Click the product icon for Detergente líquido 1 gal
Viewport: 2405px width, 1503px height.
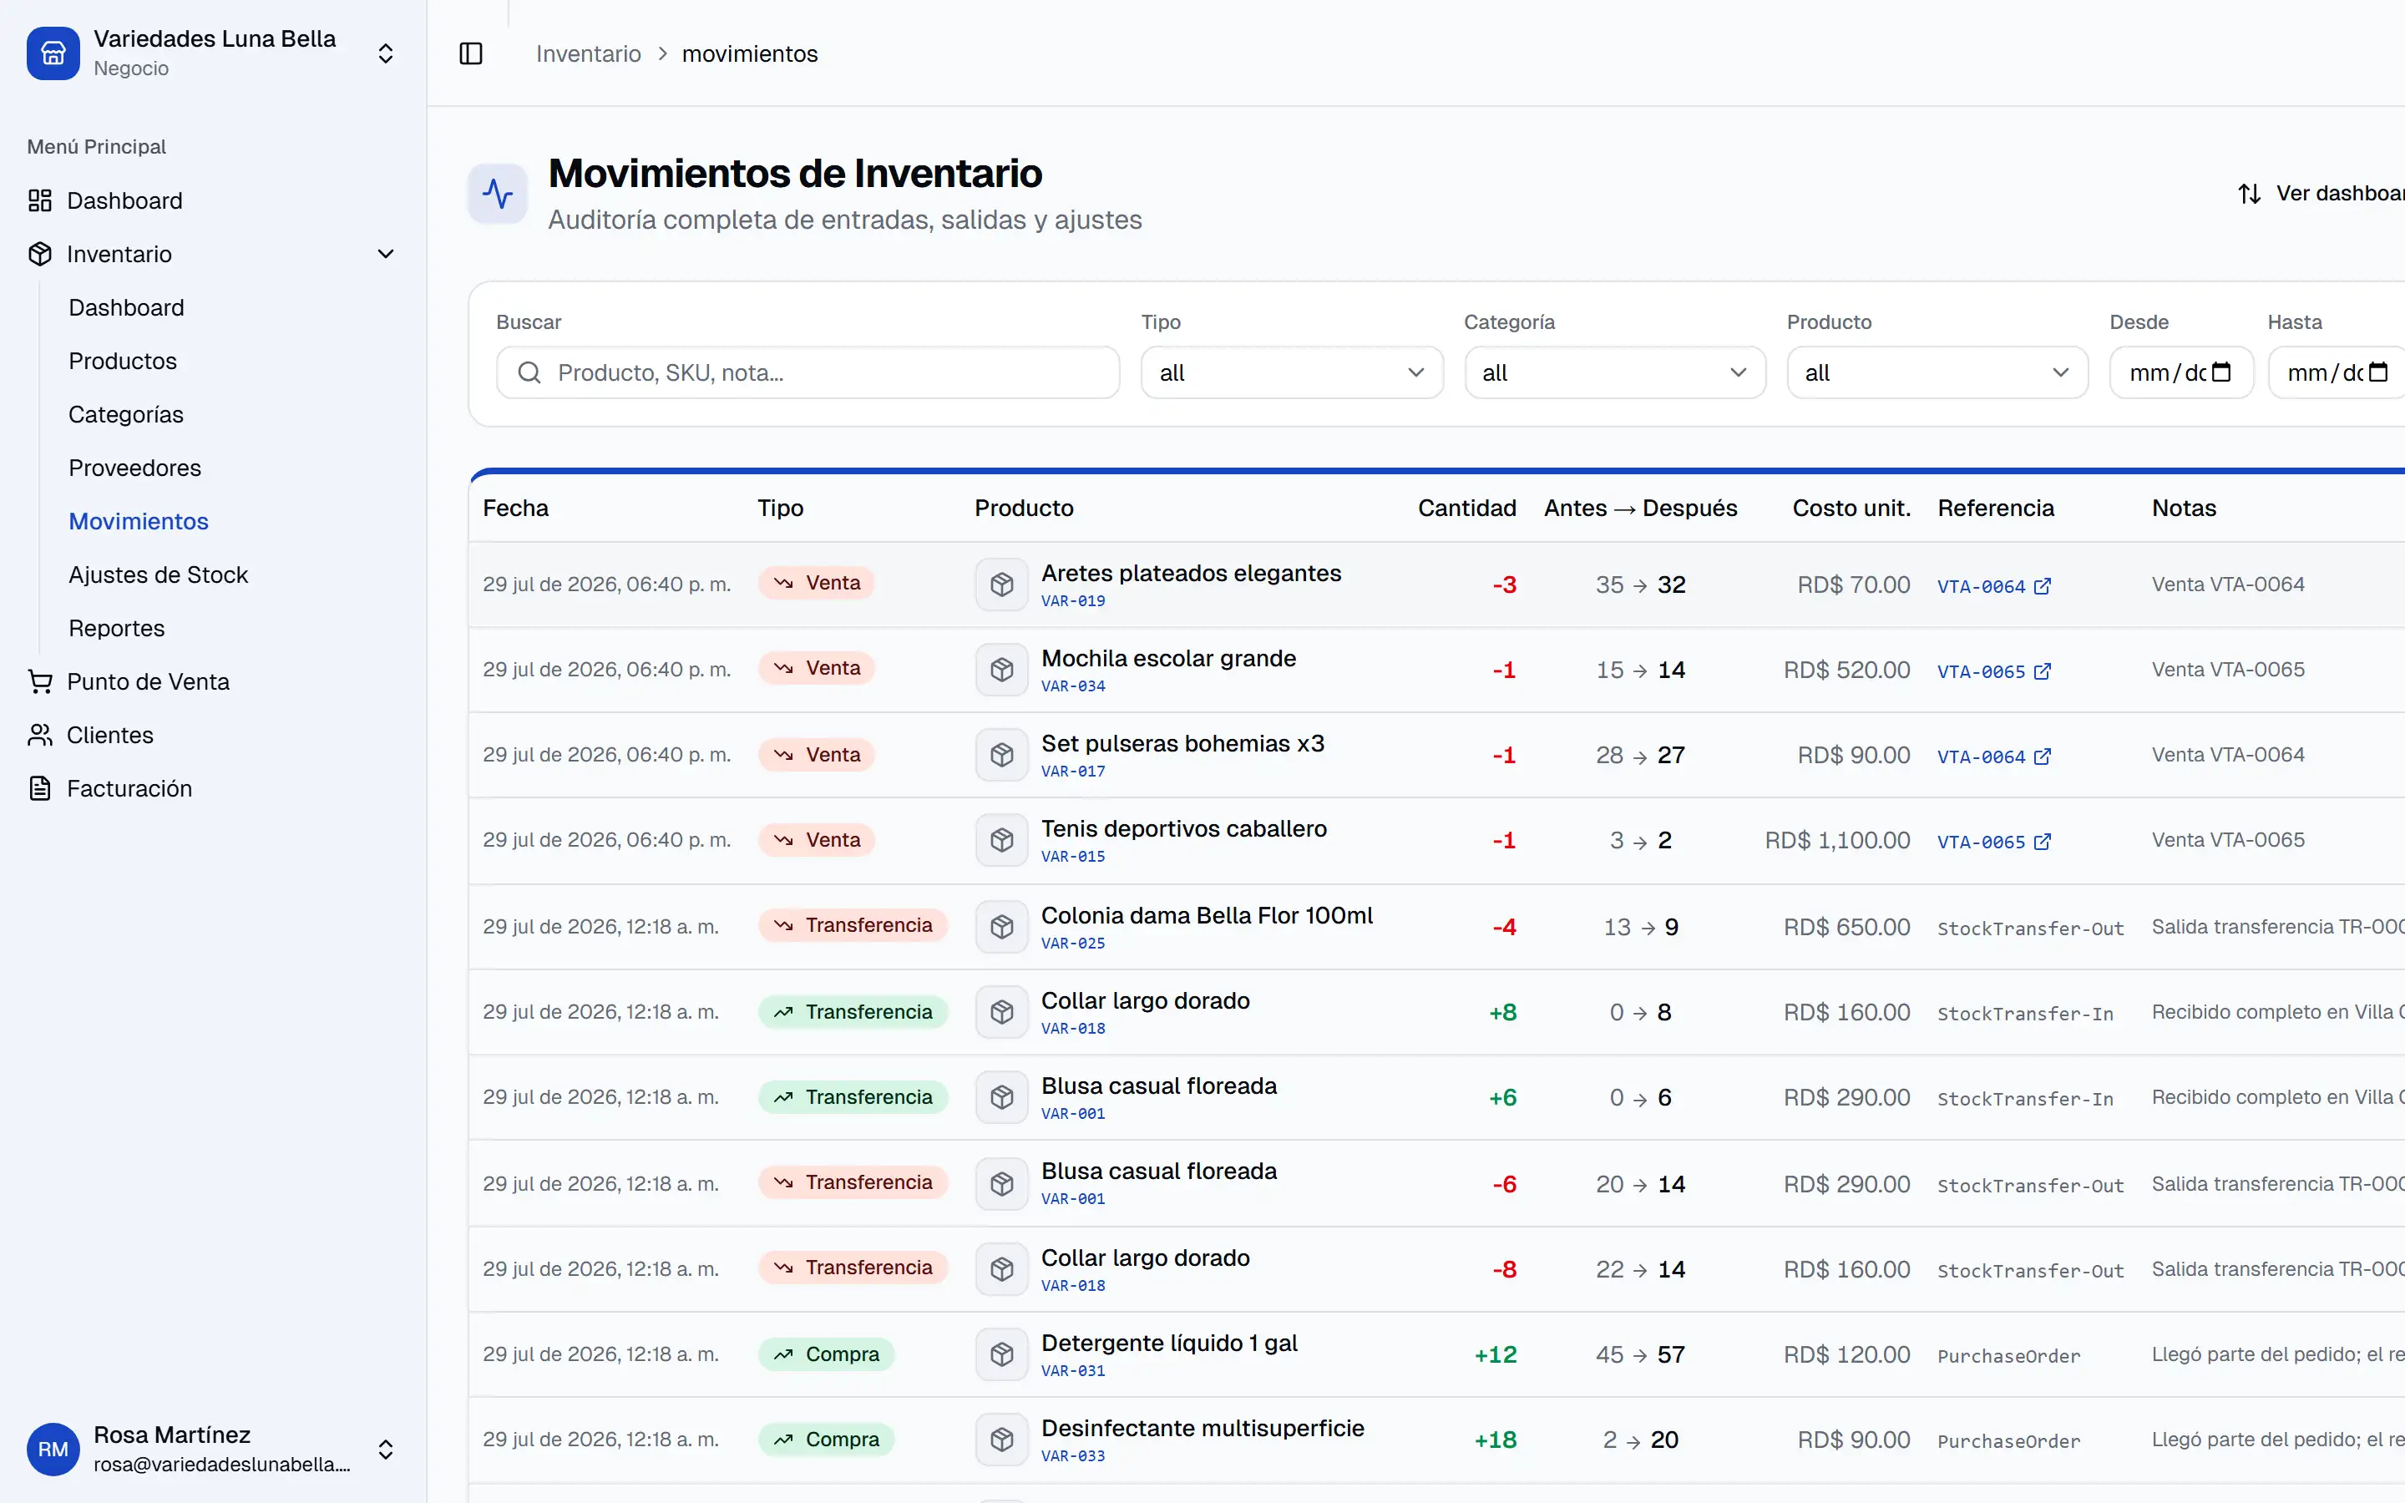point(1002,1354)
